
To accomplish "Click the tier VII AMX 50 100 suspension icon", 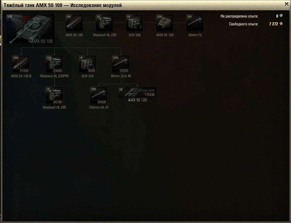I will pos(74,23).
